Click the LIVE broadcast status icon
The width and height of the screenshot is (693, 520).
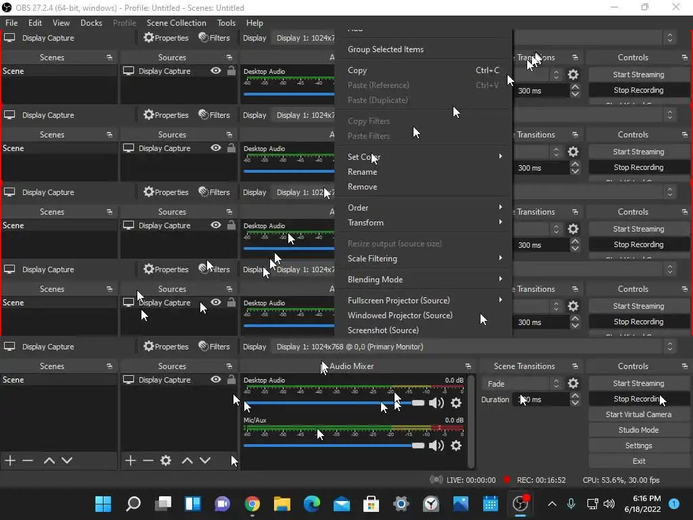click(x=437, y=480)
